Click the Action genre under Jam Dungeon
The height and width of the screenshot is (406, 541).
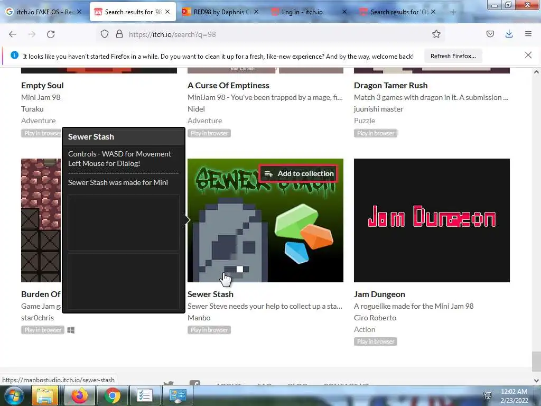tap(365, 330)
